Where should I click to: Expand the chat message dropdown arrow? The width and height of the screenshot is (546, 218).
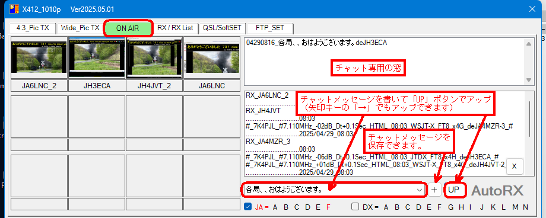coord(419,190)
